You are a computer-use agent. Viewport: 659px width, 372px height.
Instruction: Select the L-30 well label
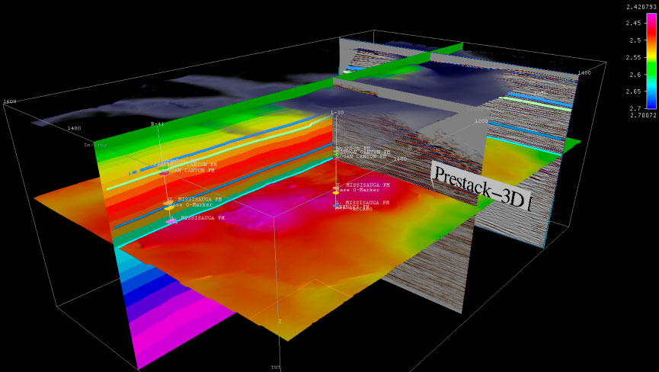pyautogui.click(x=337, y=113)
